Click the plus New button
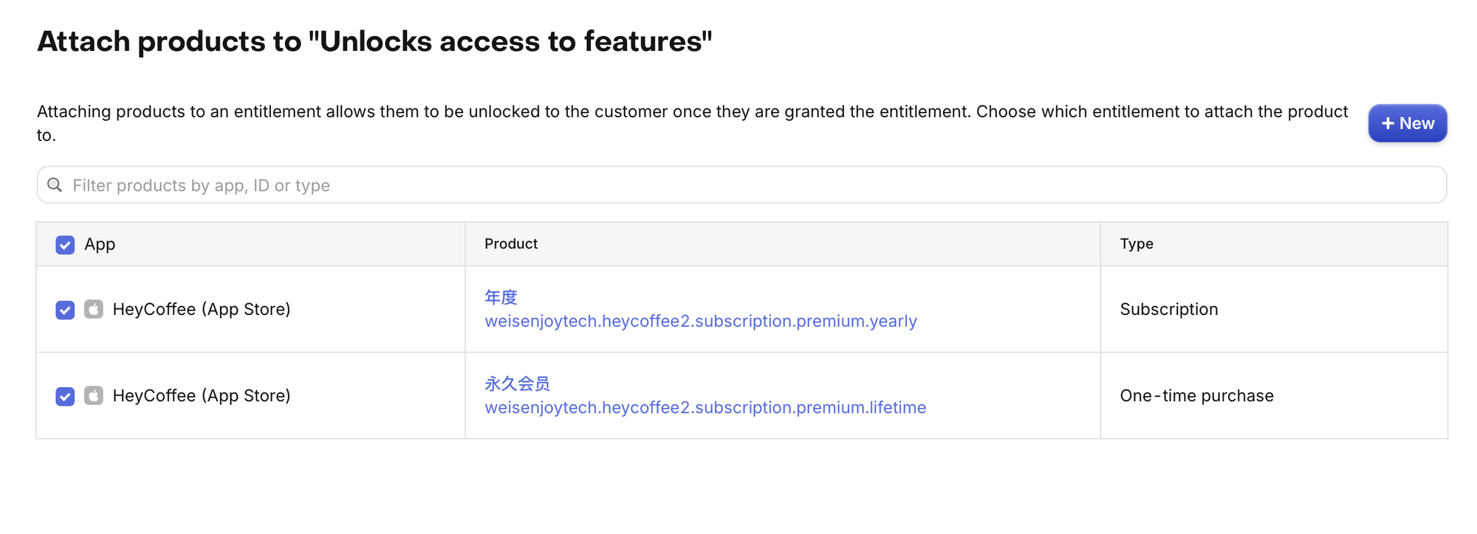Screen dimensions: 1477x534 pos(1407,123)
